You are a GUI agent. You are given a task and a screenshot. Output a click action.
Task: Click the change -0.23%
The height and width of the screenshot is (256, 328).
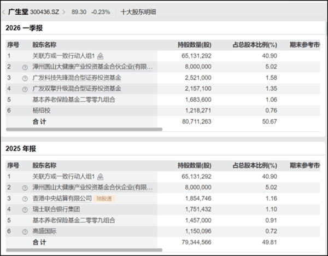(101, 12)
